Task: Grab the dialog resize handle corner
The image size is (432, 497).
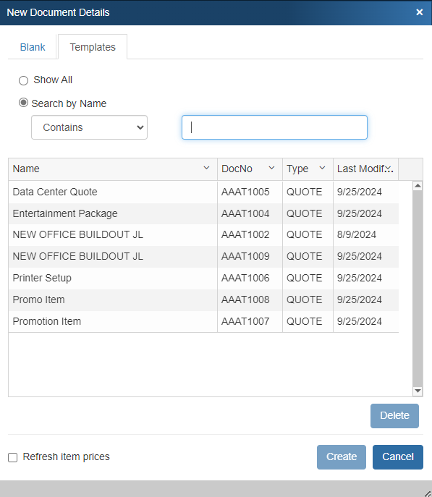Action: (x=428, y=493)
